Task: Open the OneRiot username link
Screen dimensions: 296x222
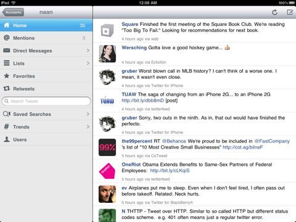Action: pos(131,165)
